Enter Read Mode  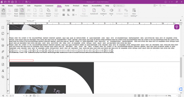click(x=16, y=13)
